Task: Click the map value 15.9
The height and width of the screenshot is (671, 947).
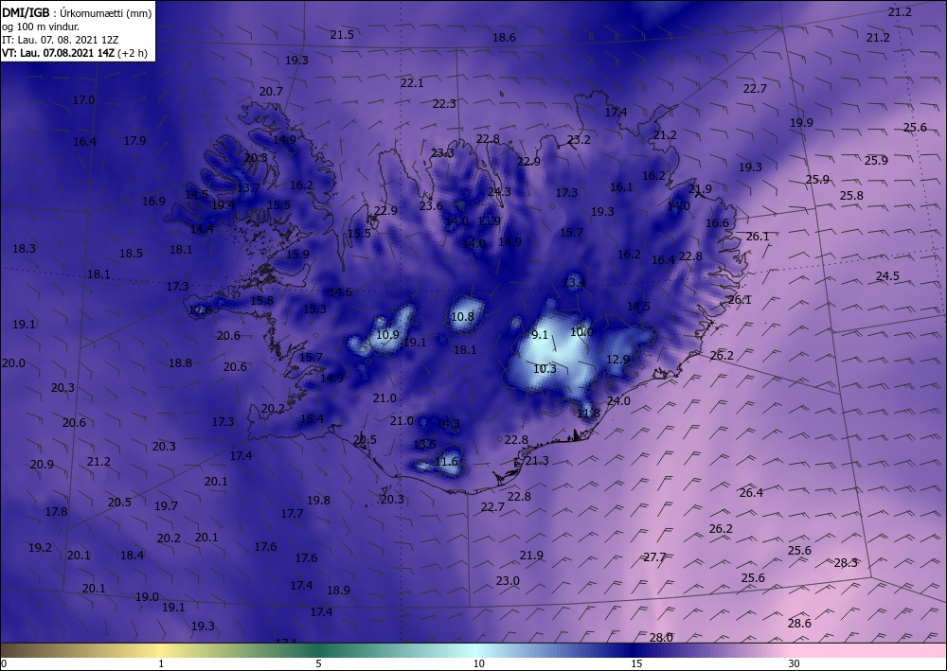Action: click(x=297, y=254)
